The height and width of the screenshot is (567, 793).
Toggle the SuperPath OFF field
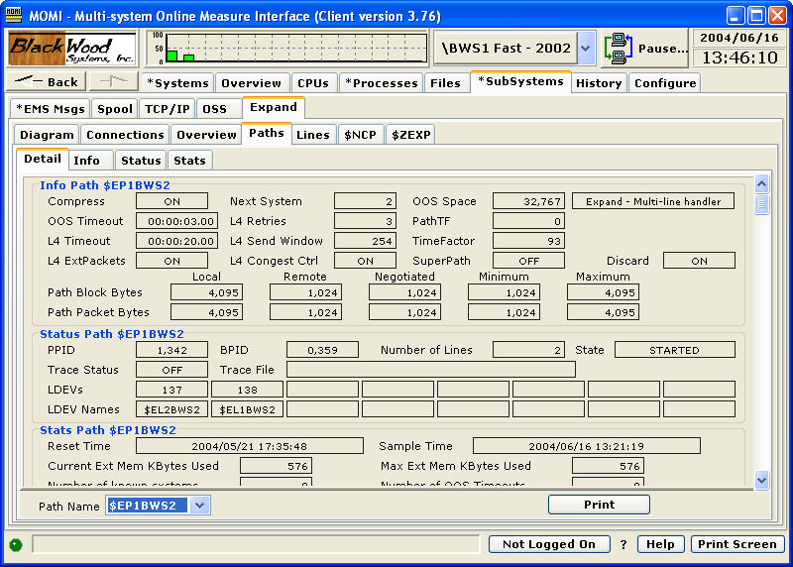[x=528, y=261]
